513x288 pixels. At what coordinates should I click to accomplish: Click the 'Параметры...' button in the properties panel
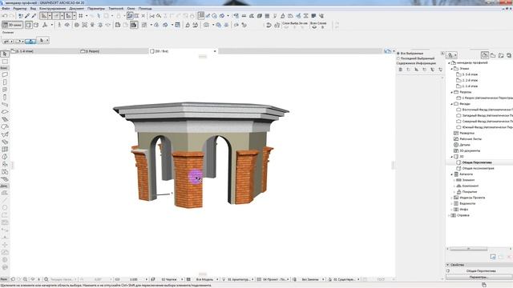point(479,277)
